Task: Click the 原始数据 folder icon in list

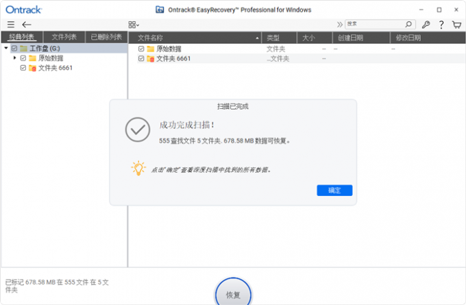Action: tap(151, 49)
